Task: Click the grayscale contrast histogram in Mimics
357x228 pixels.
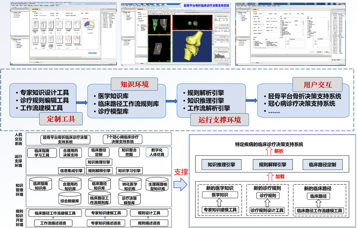Action: click(222, 56)
